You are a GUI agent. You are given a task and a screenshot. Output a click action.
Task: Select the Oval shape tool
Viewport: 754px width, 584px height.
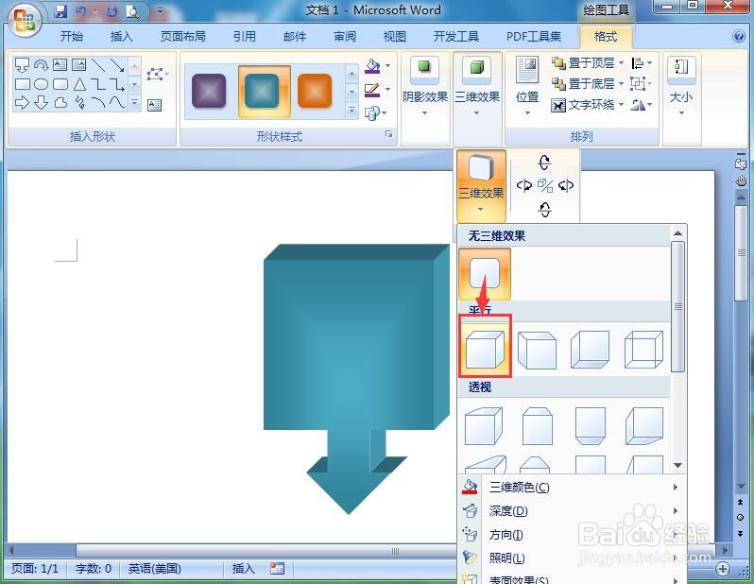42,84
